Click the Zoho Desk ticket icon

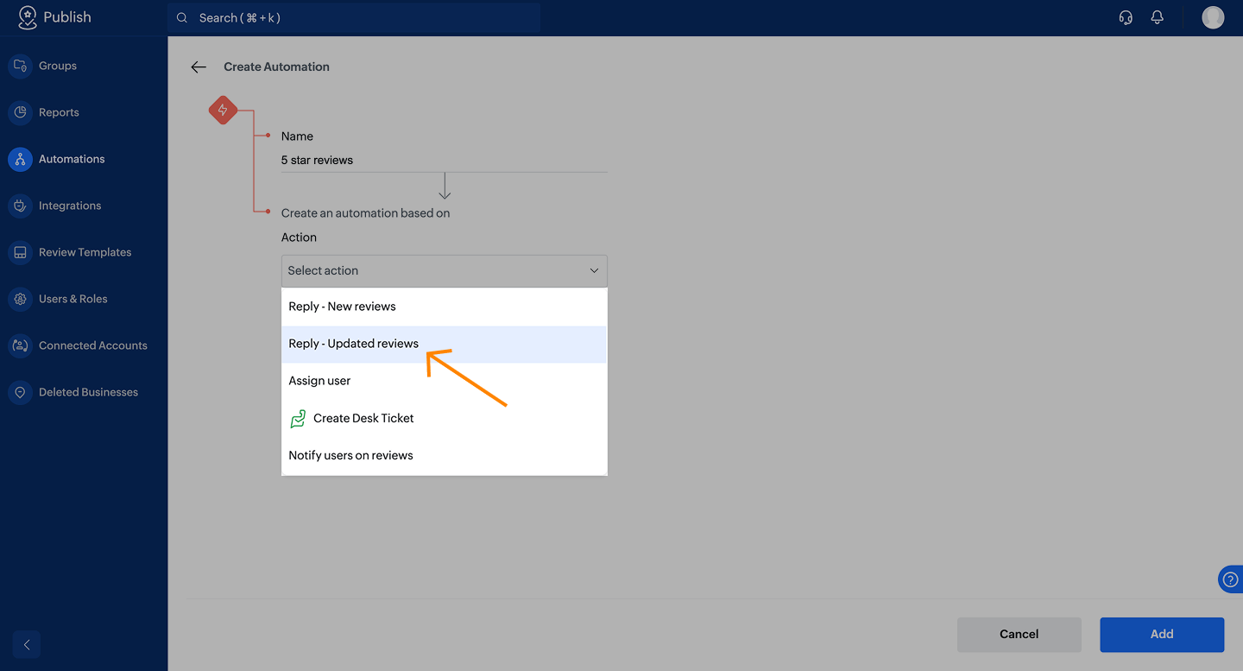[x=298, y=419]
